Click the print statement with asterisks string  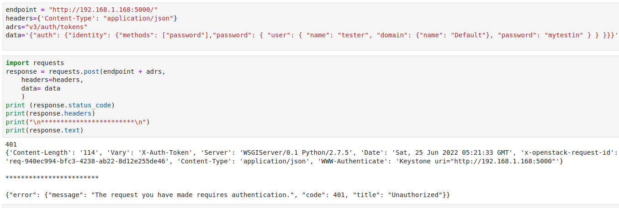78,122
